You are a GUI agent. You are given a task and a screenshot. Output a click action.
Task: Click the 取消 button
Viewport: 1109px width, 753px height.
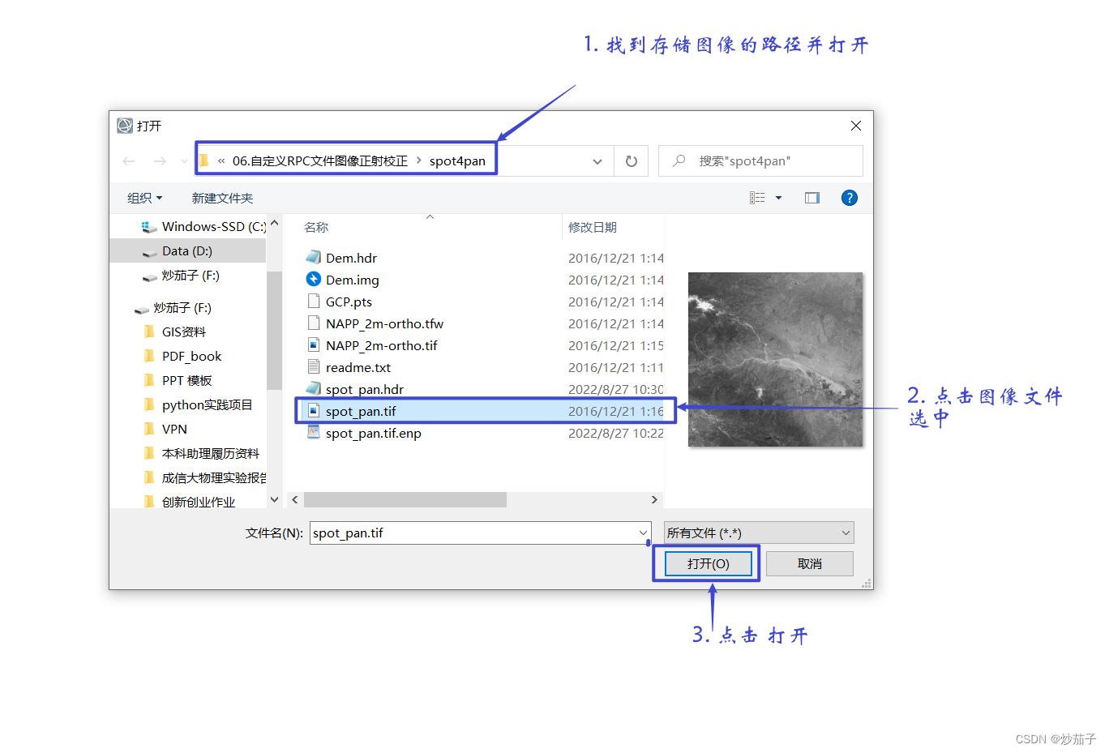tap(809, 563)
